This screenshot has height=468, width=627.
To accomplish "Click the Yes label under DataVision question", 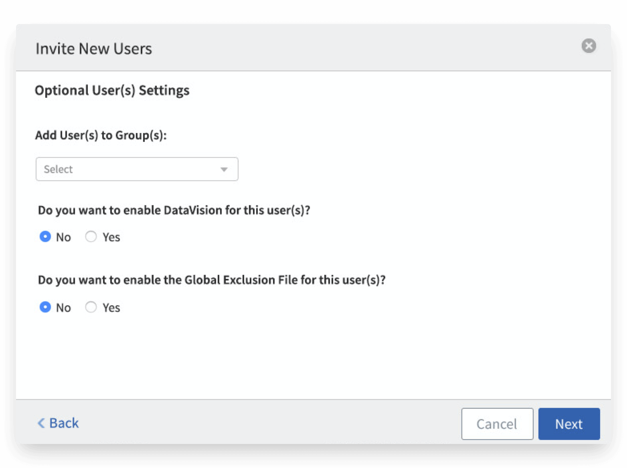I will (111, 237).
